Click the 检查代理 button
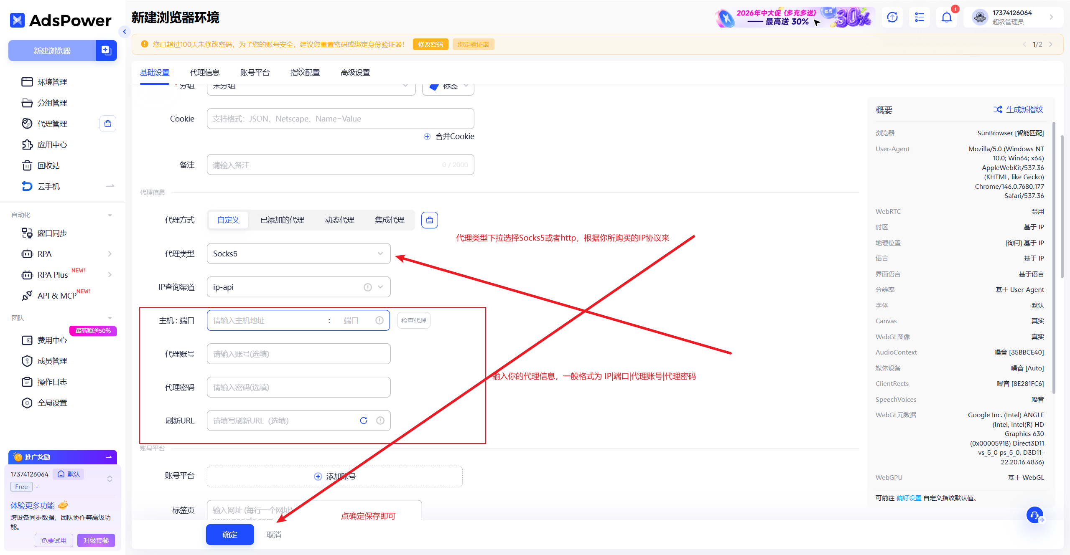 (414, 320)
